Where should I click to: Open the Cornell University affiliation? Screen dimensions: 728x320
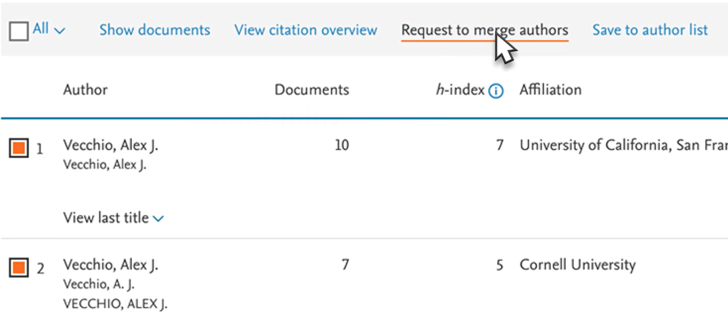[577, 265]
